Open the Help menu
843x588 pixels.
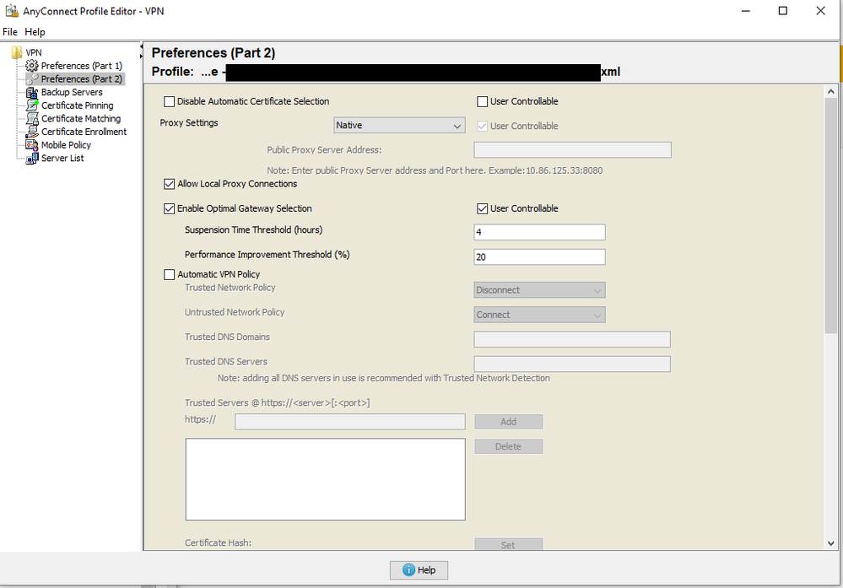(x=35, y=32)
